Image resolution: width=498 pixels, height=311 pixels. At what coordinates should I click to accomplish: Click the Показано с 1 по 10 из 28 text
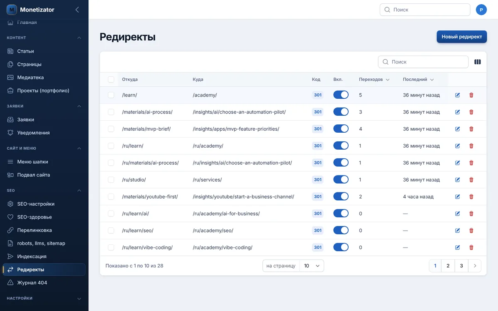(134, 266)
